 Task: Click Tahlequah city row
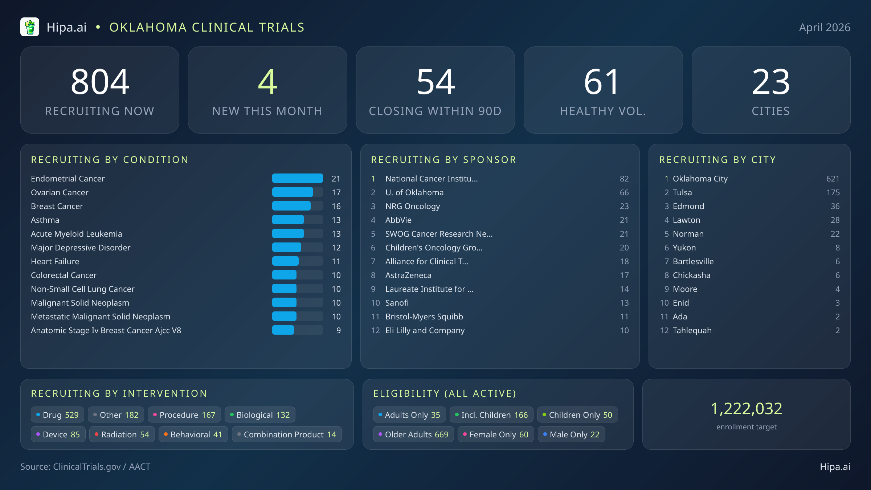[749, 330]
